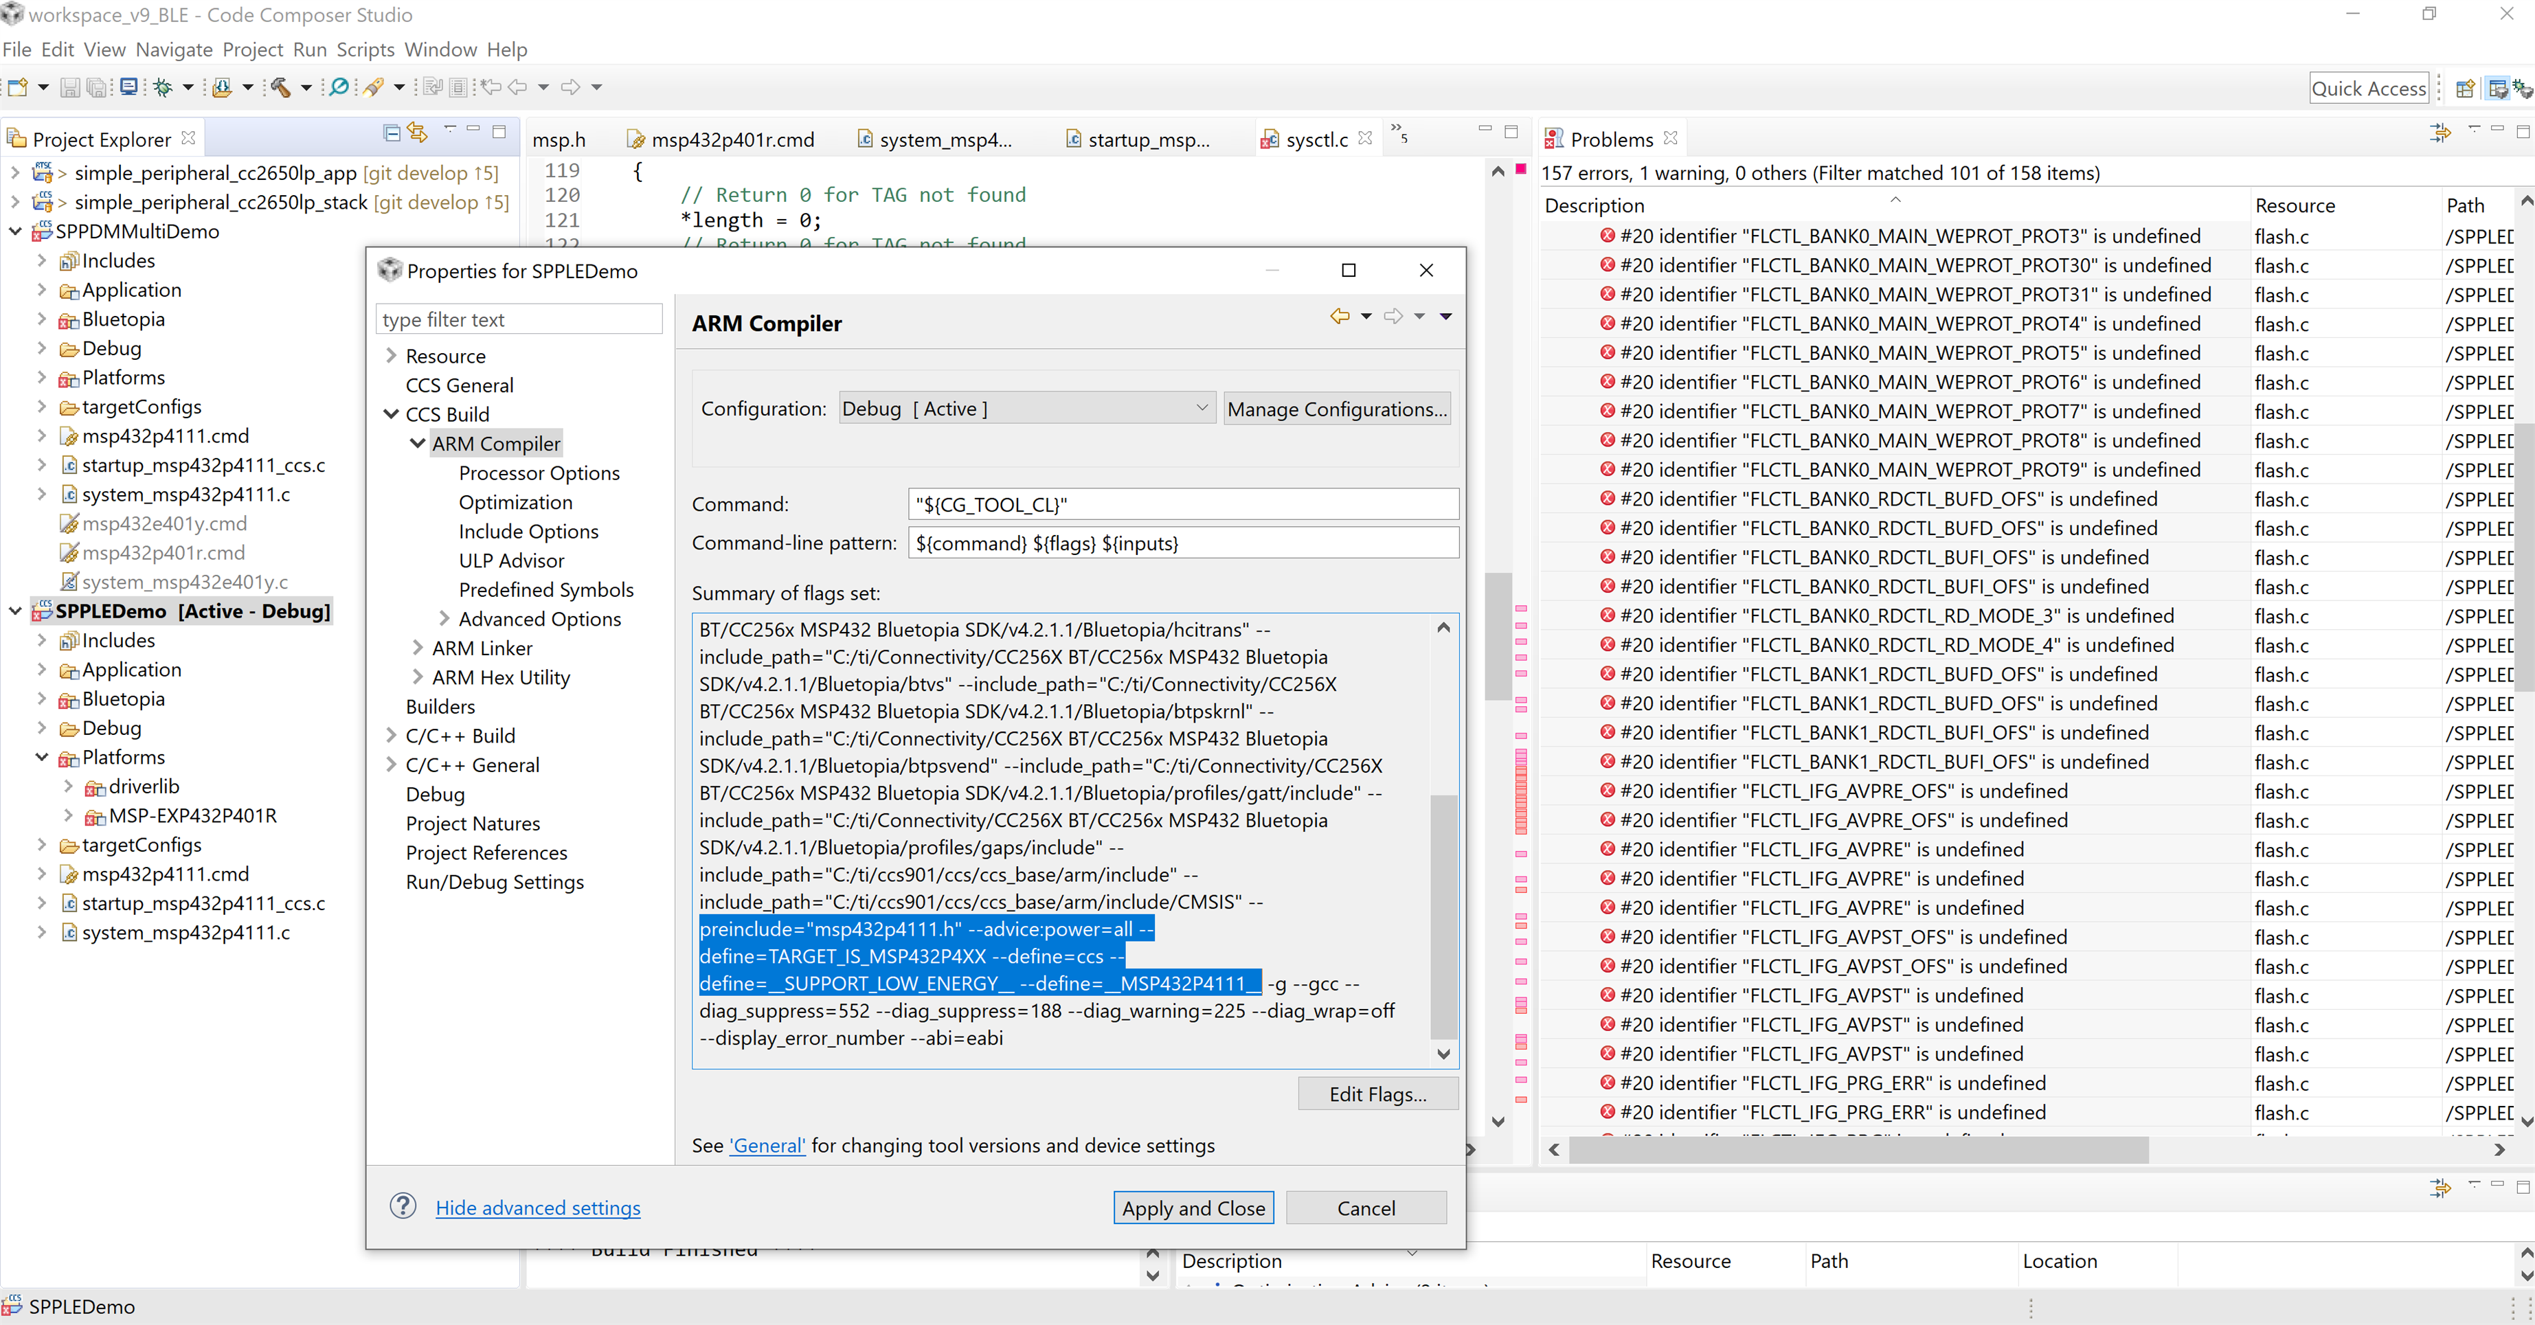Switch to the startup_msp... editor tab
The image size is (2535, 1325).
coord(1138,139)
